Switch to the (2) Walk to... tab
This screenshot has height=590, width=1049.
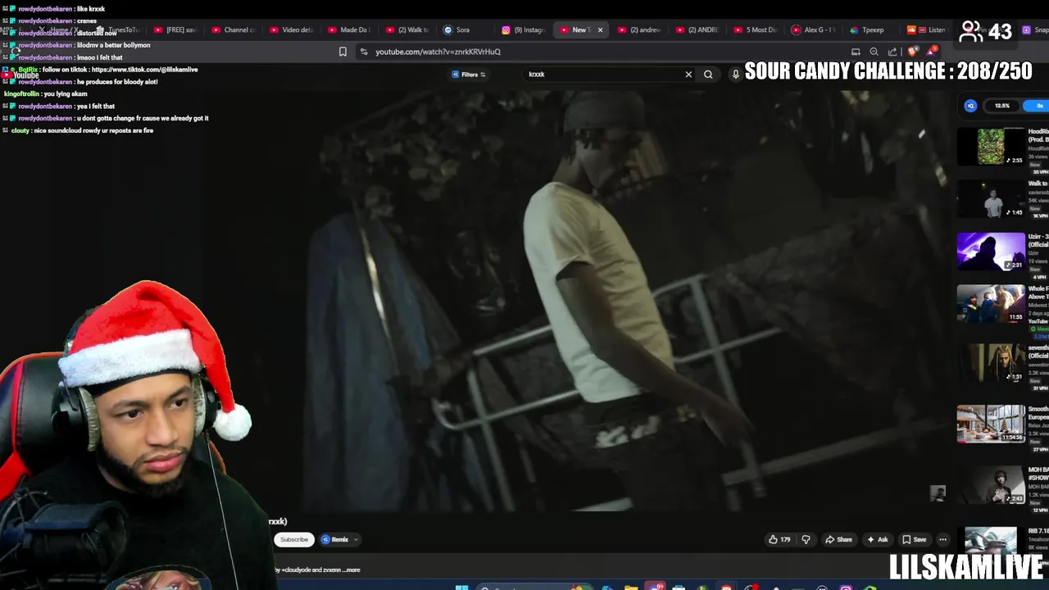pos(406,30)
